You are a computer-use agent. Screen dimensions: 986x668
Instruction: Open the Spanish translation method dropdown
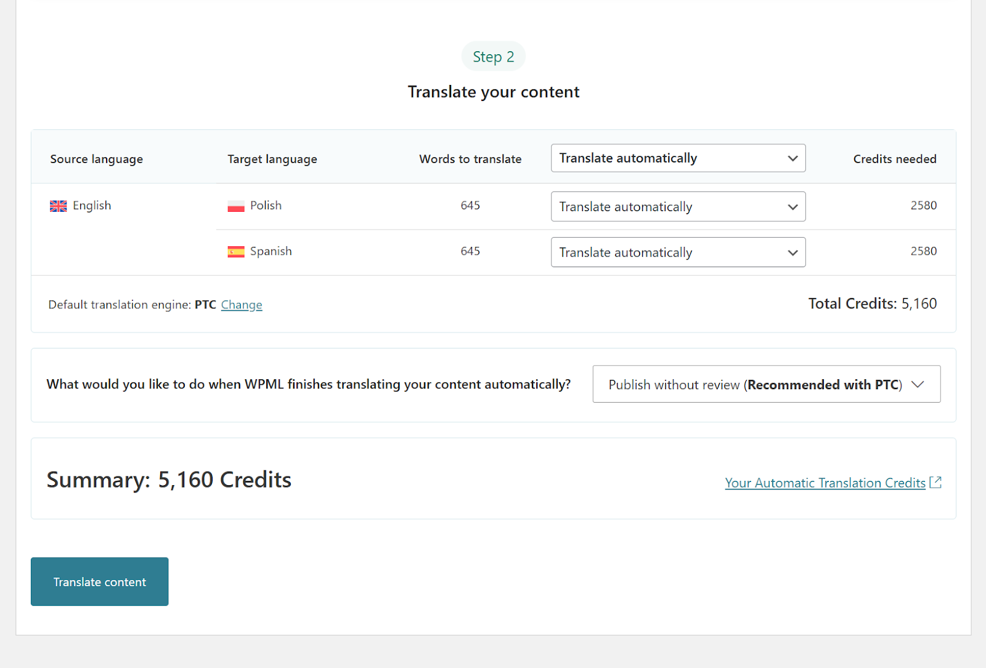coord(678,252)
